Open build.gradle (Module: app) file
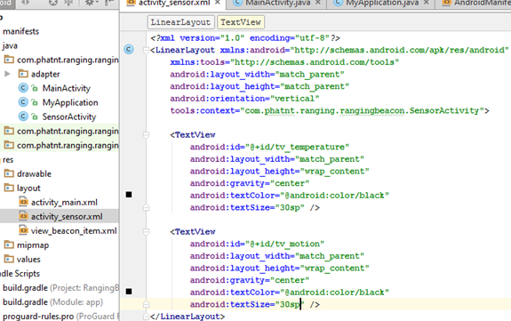Screen dimensions: 511x321 point(52,302)
